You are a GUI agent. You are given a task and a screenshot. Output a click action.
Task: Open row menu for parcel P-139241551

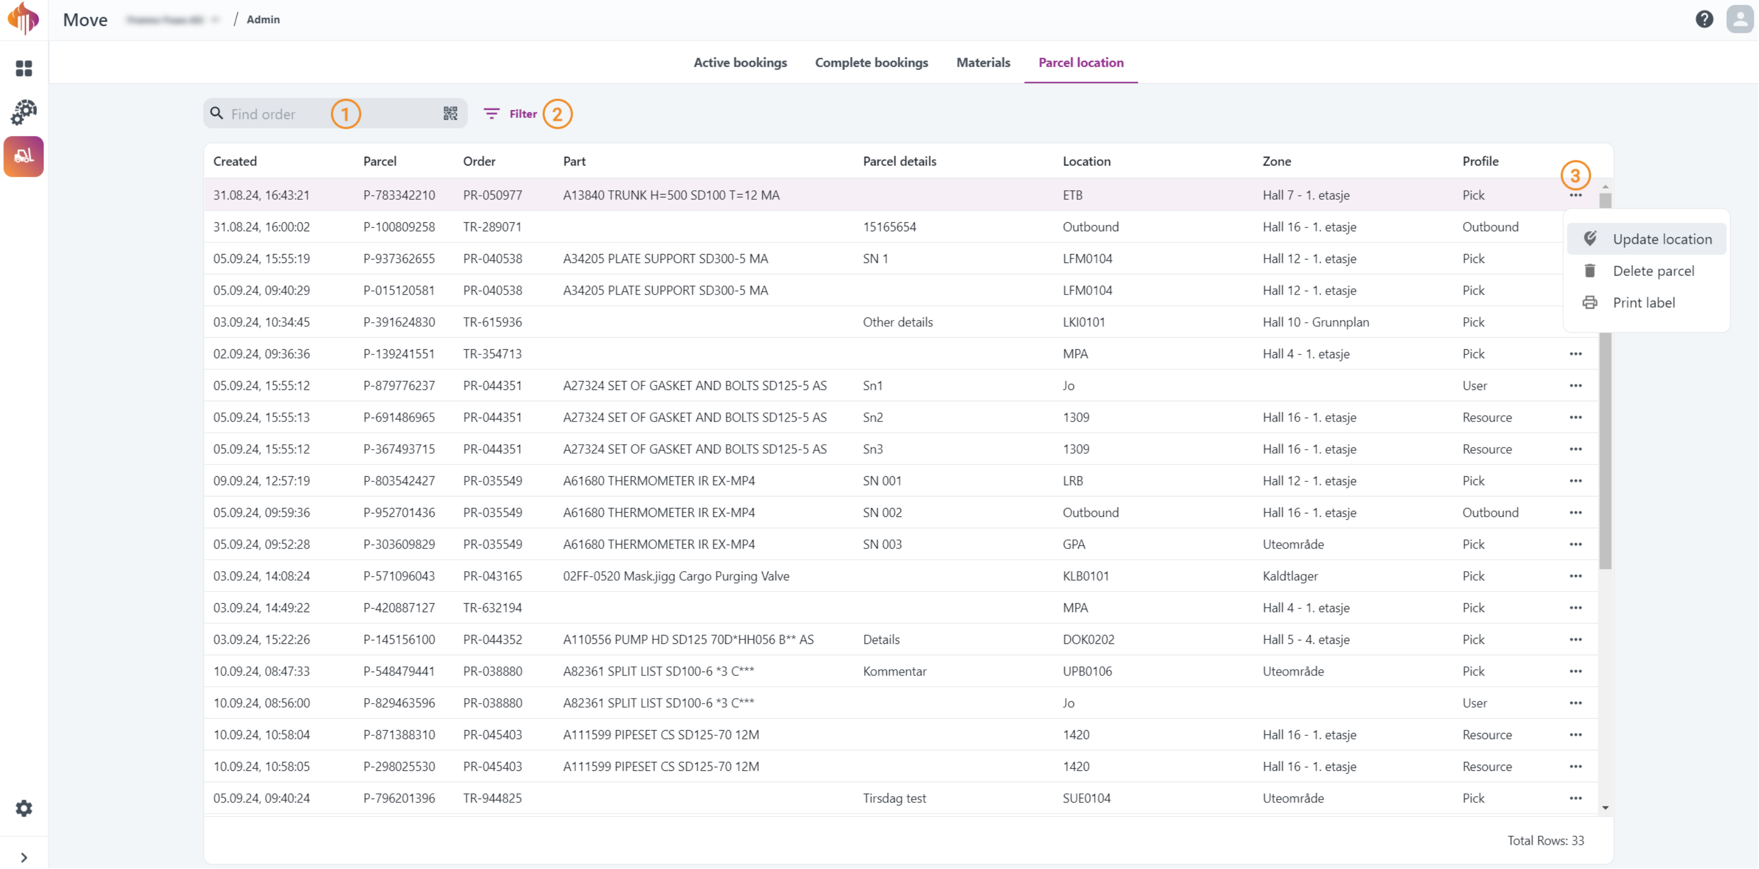[x=1574, y=354]
